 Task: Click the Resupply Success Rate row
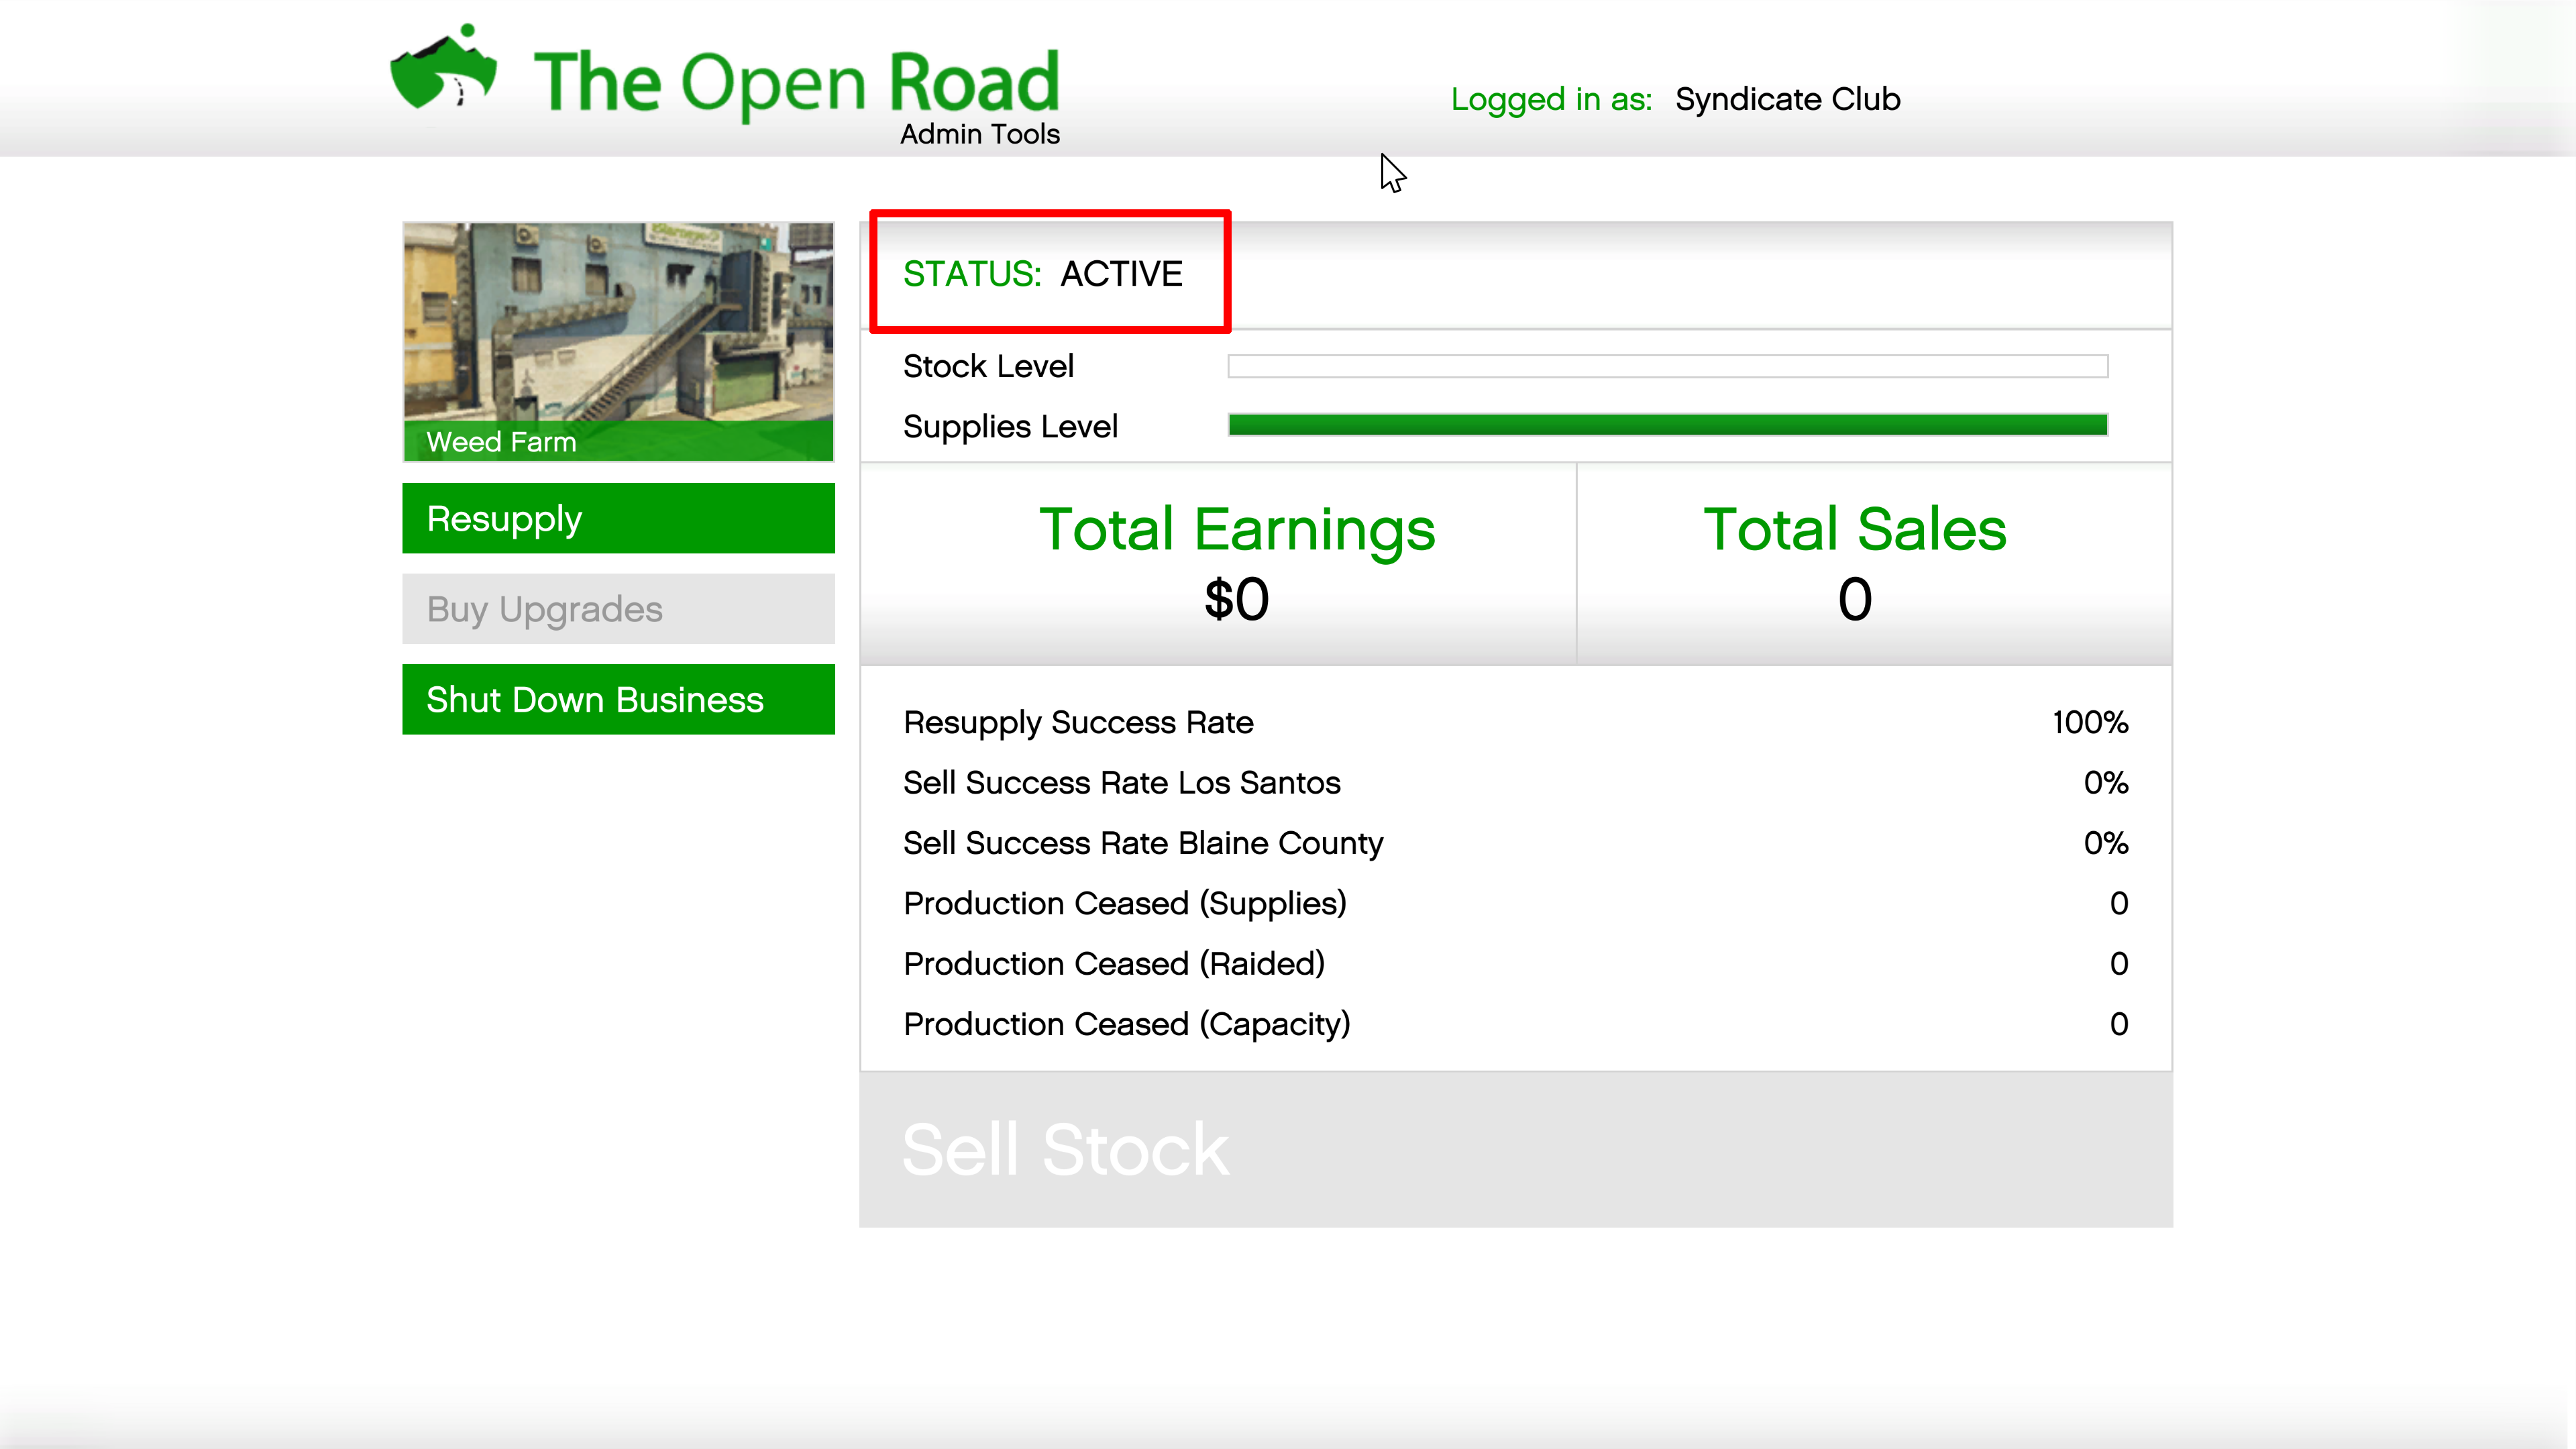[x=1515, y=723]
